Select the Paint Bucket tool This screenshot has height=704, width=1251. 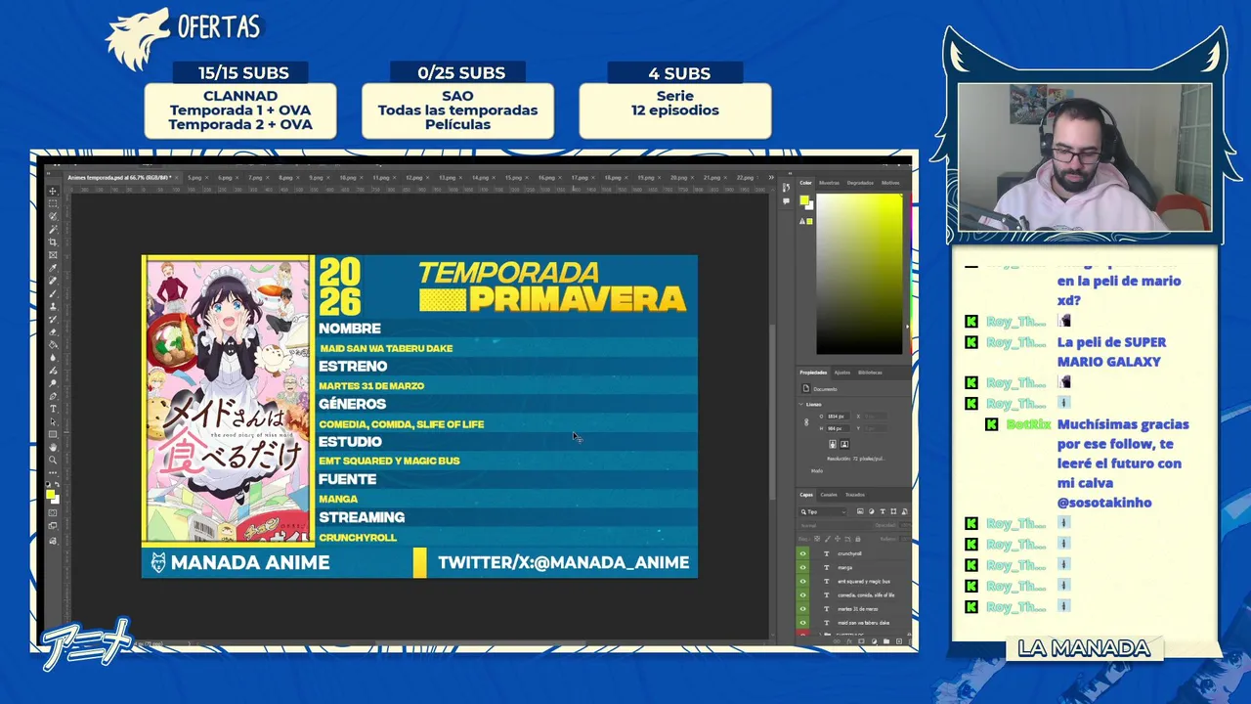point(53,345)
